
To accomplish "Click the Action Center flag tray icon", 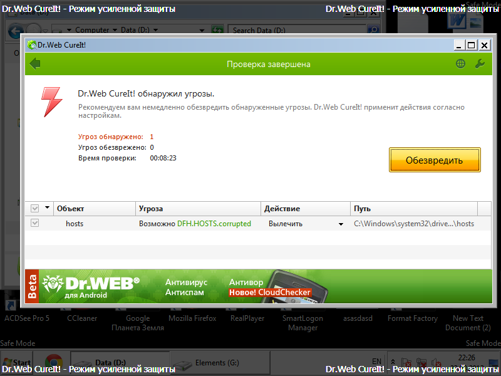I will (406, 363).
